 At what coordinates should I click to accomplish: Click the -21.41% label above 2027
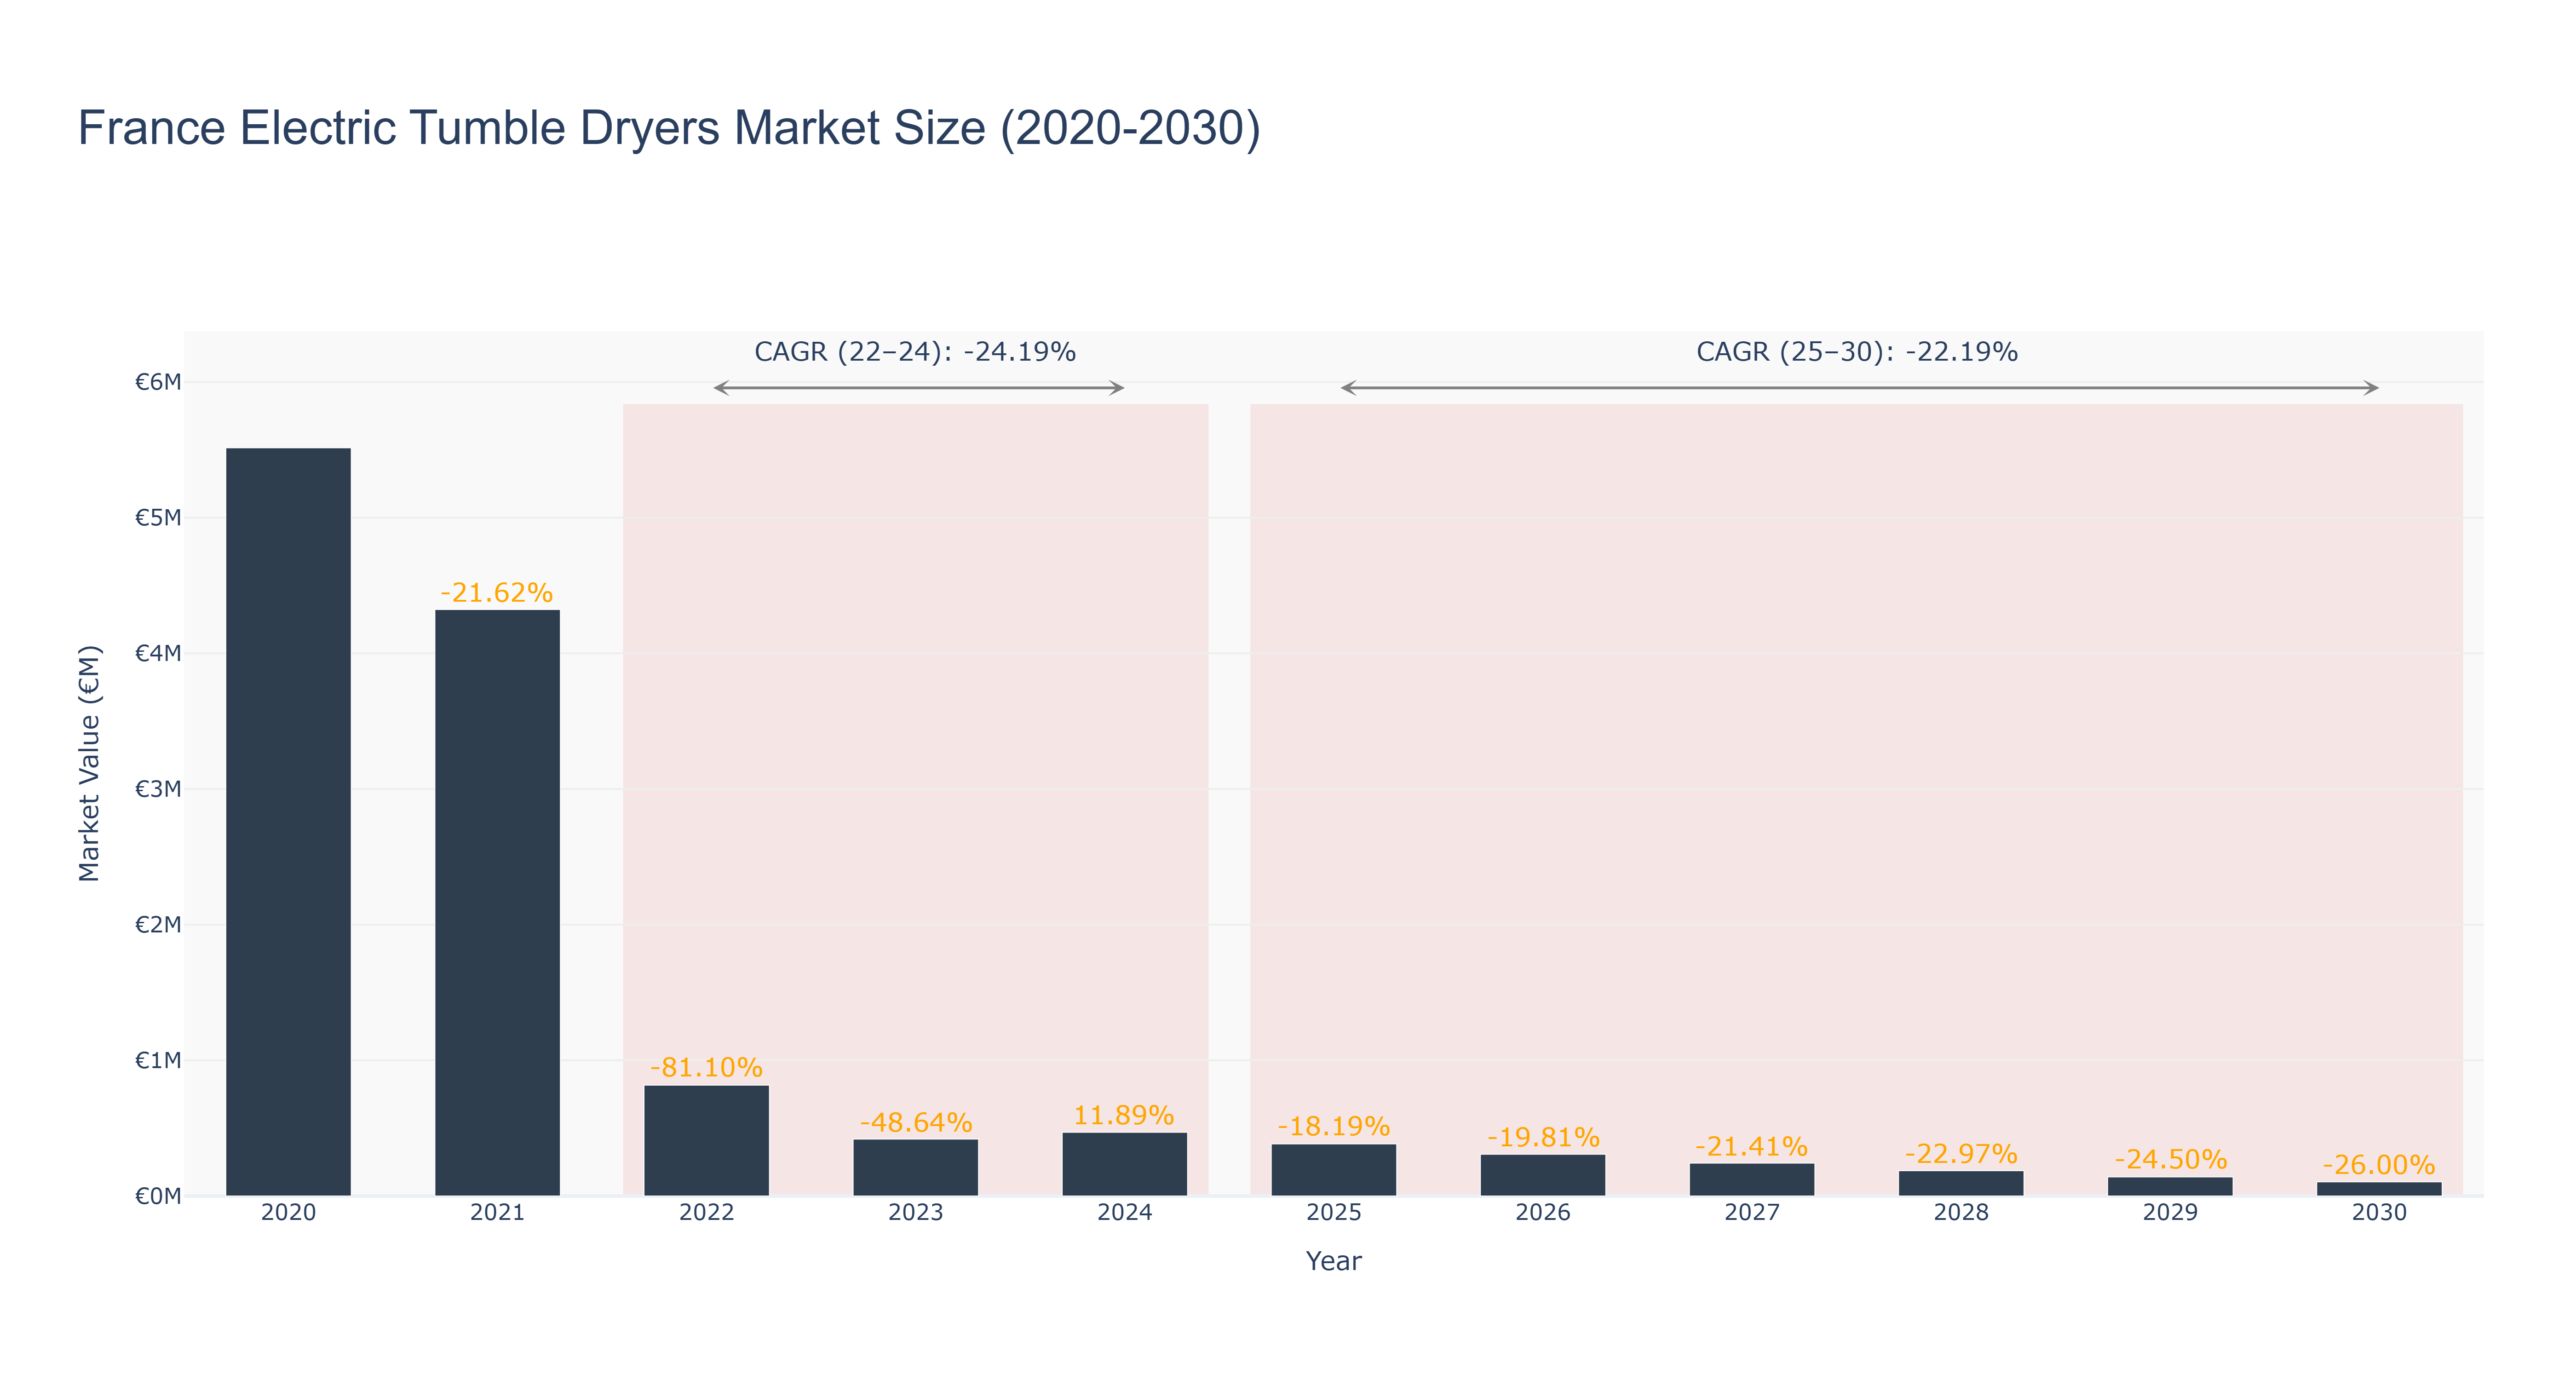coord(1751,1146)
